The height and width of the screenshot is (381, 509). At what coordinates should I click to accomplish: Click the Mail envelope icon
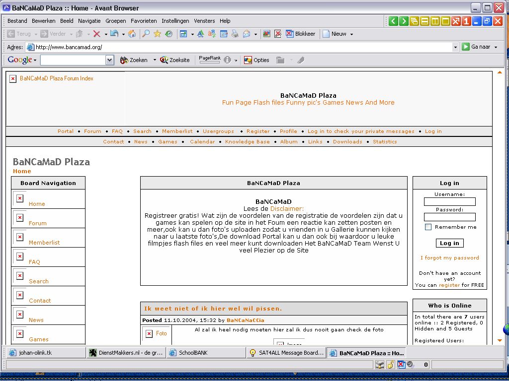pos(247,34)
